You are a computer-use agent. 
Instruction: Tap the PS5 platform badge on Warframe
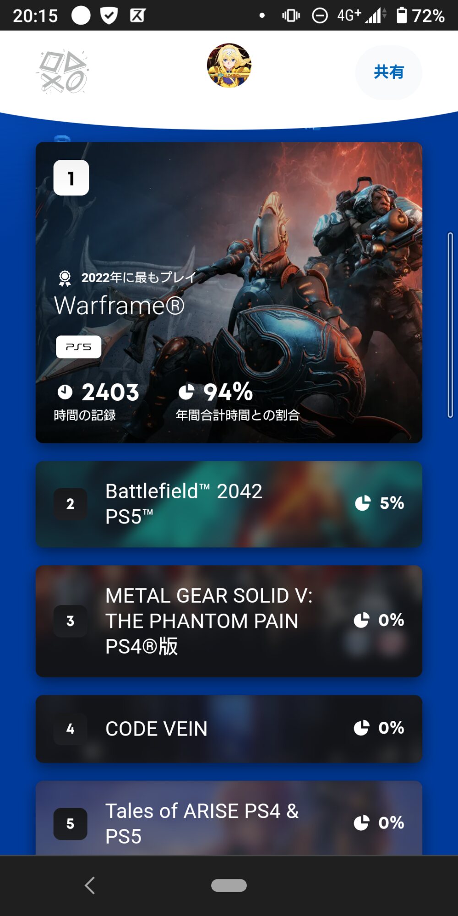[78, 347]
